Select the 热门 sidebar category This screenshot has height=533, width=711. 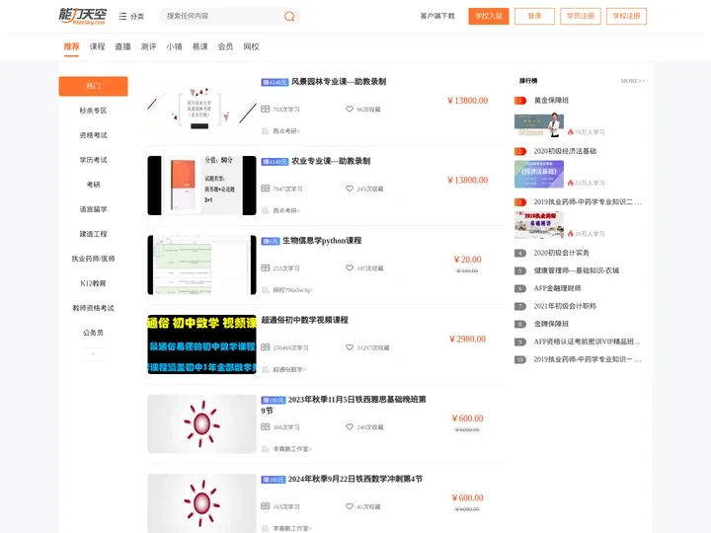click(94, 86)
